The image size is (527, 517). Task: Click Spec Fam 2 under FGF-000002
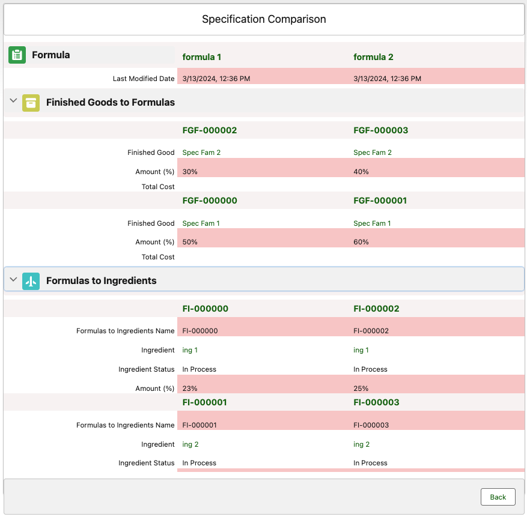pos(201,153)
